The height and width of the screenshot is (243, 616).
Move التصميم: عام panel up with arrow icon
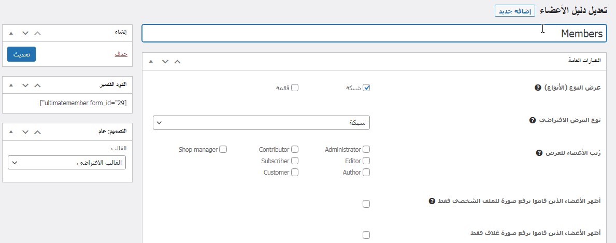37,132
